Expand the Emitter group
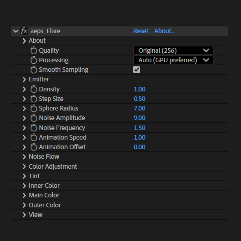 pyautogui.click(x=24, y=80)
